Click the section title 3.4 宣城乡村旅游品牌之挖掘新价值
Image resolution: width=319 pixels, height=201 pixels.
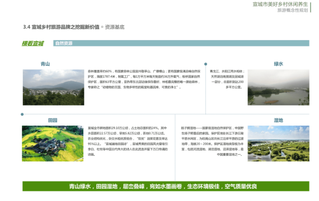coord(61,27)
